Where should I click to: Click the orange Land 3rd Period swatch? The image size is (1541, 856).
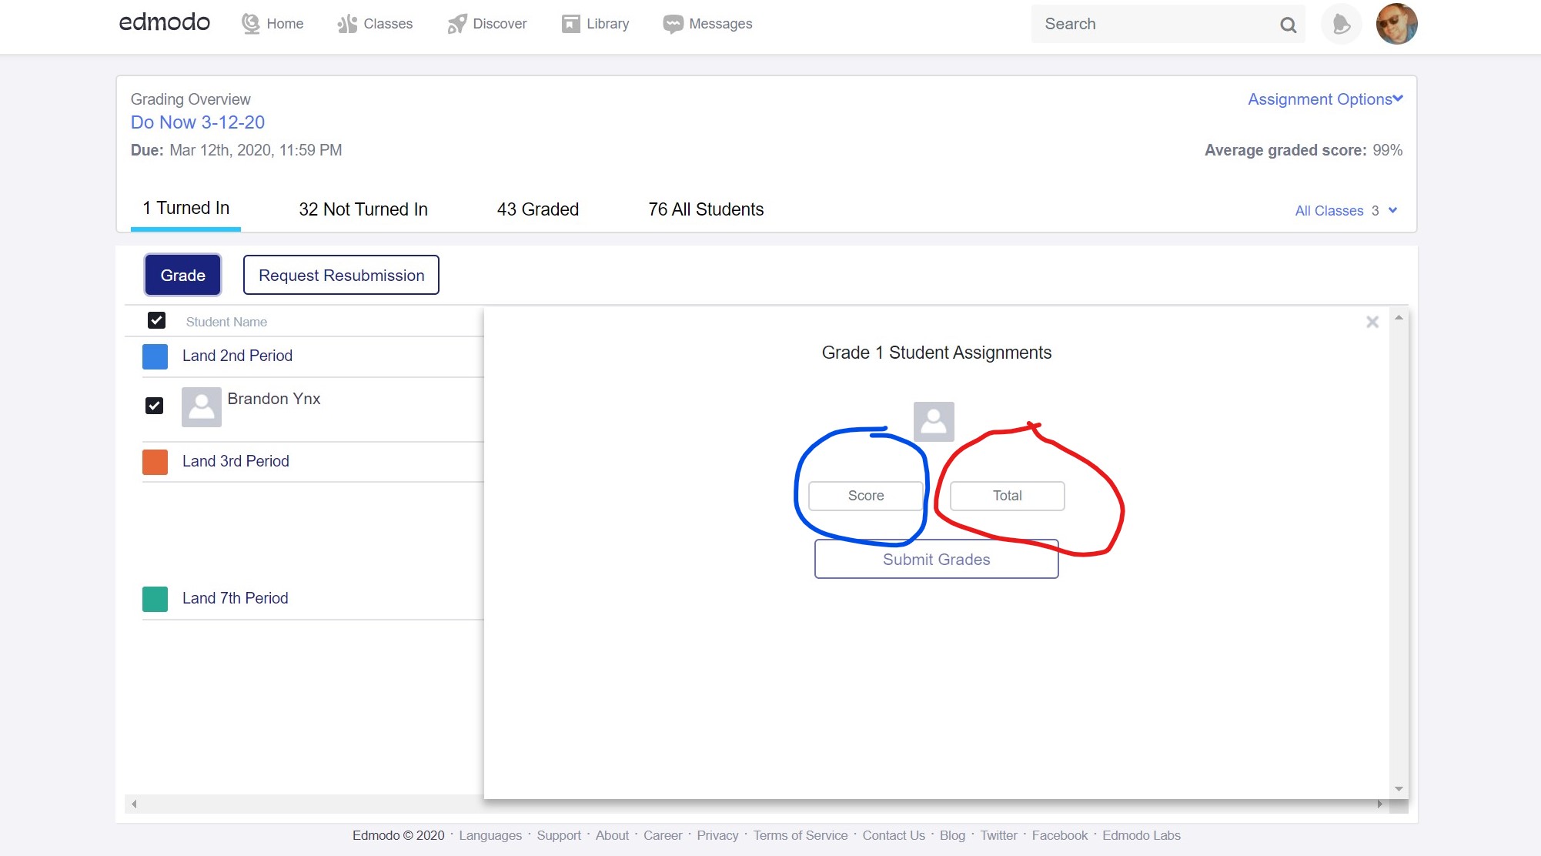pos(155,462)
